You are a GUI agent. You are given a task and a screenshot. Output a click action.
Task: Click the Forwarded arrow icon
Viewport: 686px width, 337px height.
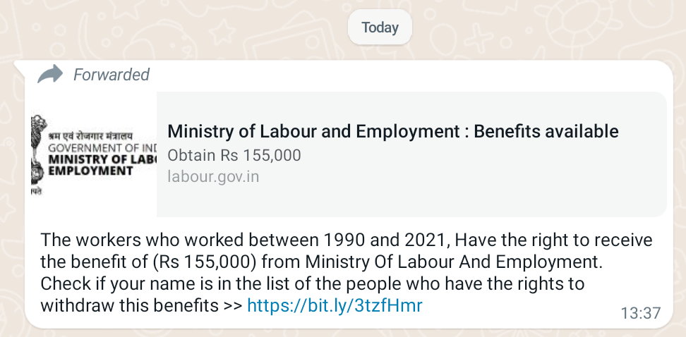click(50, 74)
